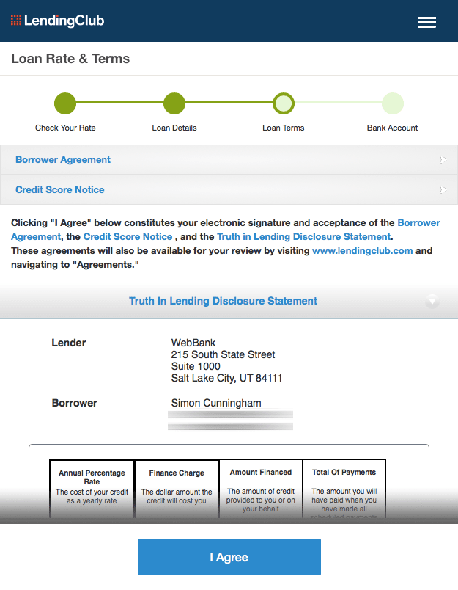Collapse the Truth In Lending Disclosure arrow

click(x=432, y=302)
